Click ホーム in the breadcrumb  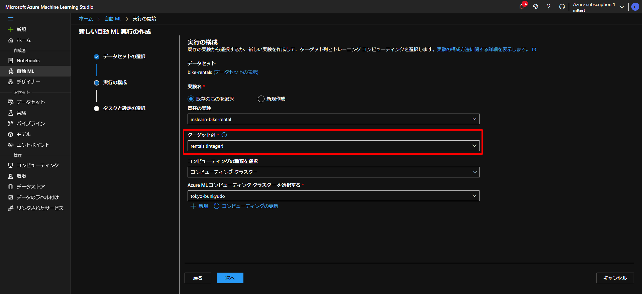click(86, 19)
